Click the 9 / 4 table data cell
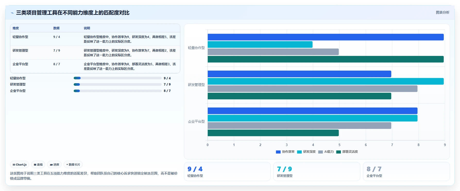This screenshot has height=191, width=460. pos(57,37)
